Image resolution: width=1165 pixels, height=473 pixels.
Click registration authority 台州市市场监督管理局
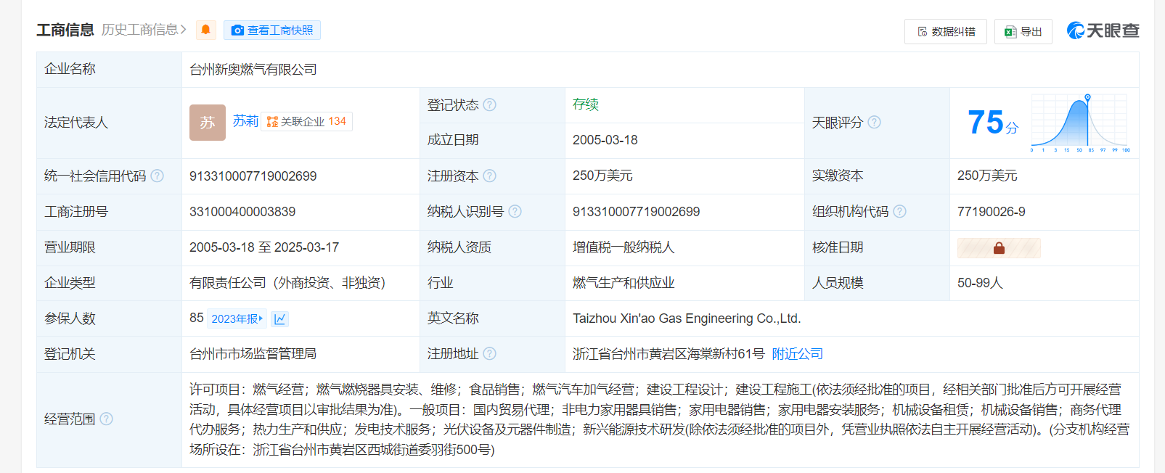(253, 353)
